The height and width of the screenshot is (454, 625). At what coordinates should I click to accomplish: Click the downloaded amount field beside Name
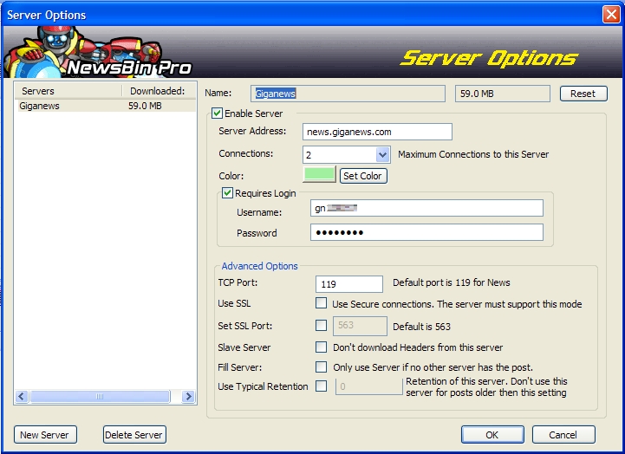(503, 94)
